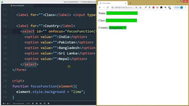The image size is (189, 106).
Task: Open the red ad-blocker extension
Action: click(154, 7)
